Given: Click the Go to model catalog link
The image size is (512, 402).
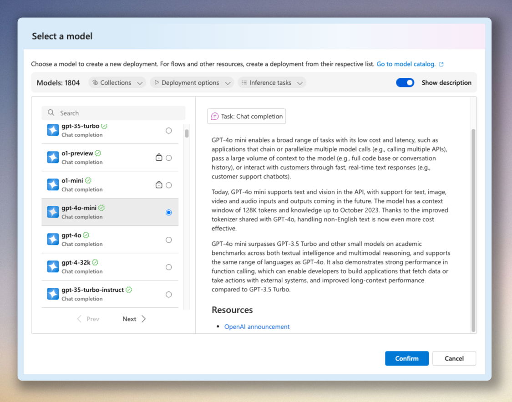Looking at the screenshot, I should coord(406,64).
